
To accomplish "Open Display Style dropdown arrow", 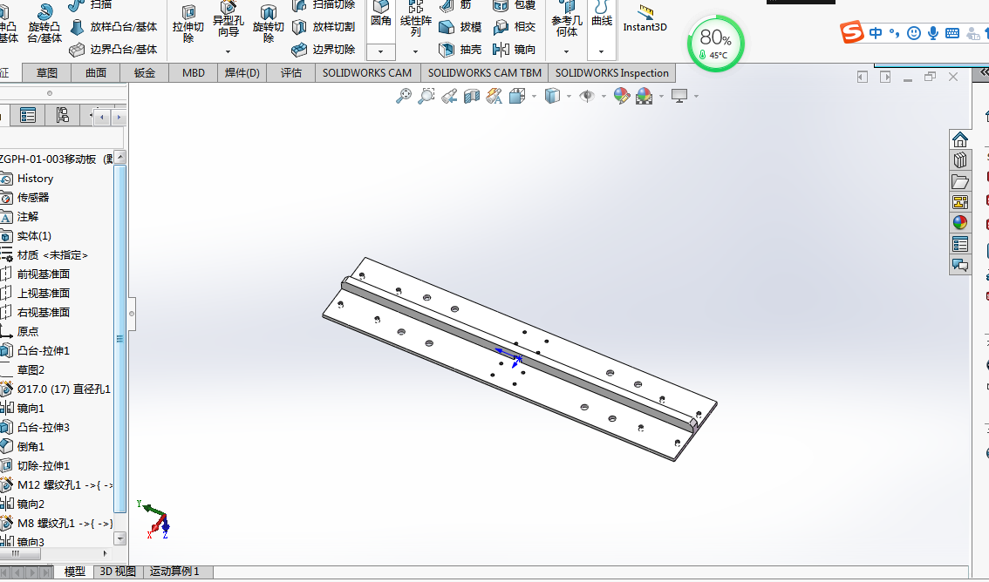I will point(569,97).
